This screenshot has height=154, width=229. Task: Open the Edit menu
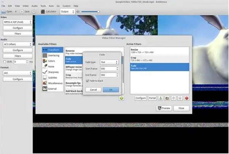[x=10, y=6]
